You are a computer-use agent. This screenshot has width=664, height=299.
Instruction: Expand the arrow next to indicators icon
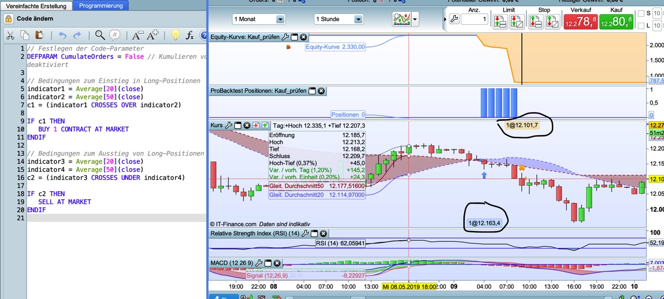click(415, 19)
